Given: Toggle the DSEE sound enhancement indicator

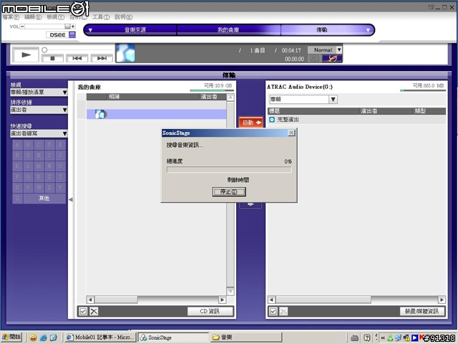Looking at the screenshot, I should tap(72, 35).
